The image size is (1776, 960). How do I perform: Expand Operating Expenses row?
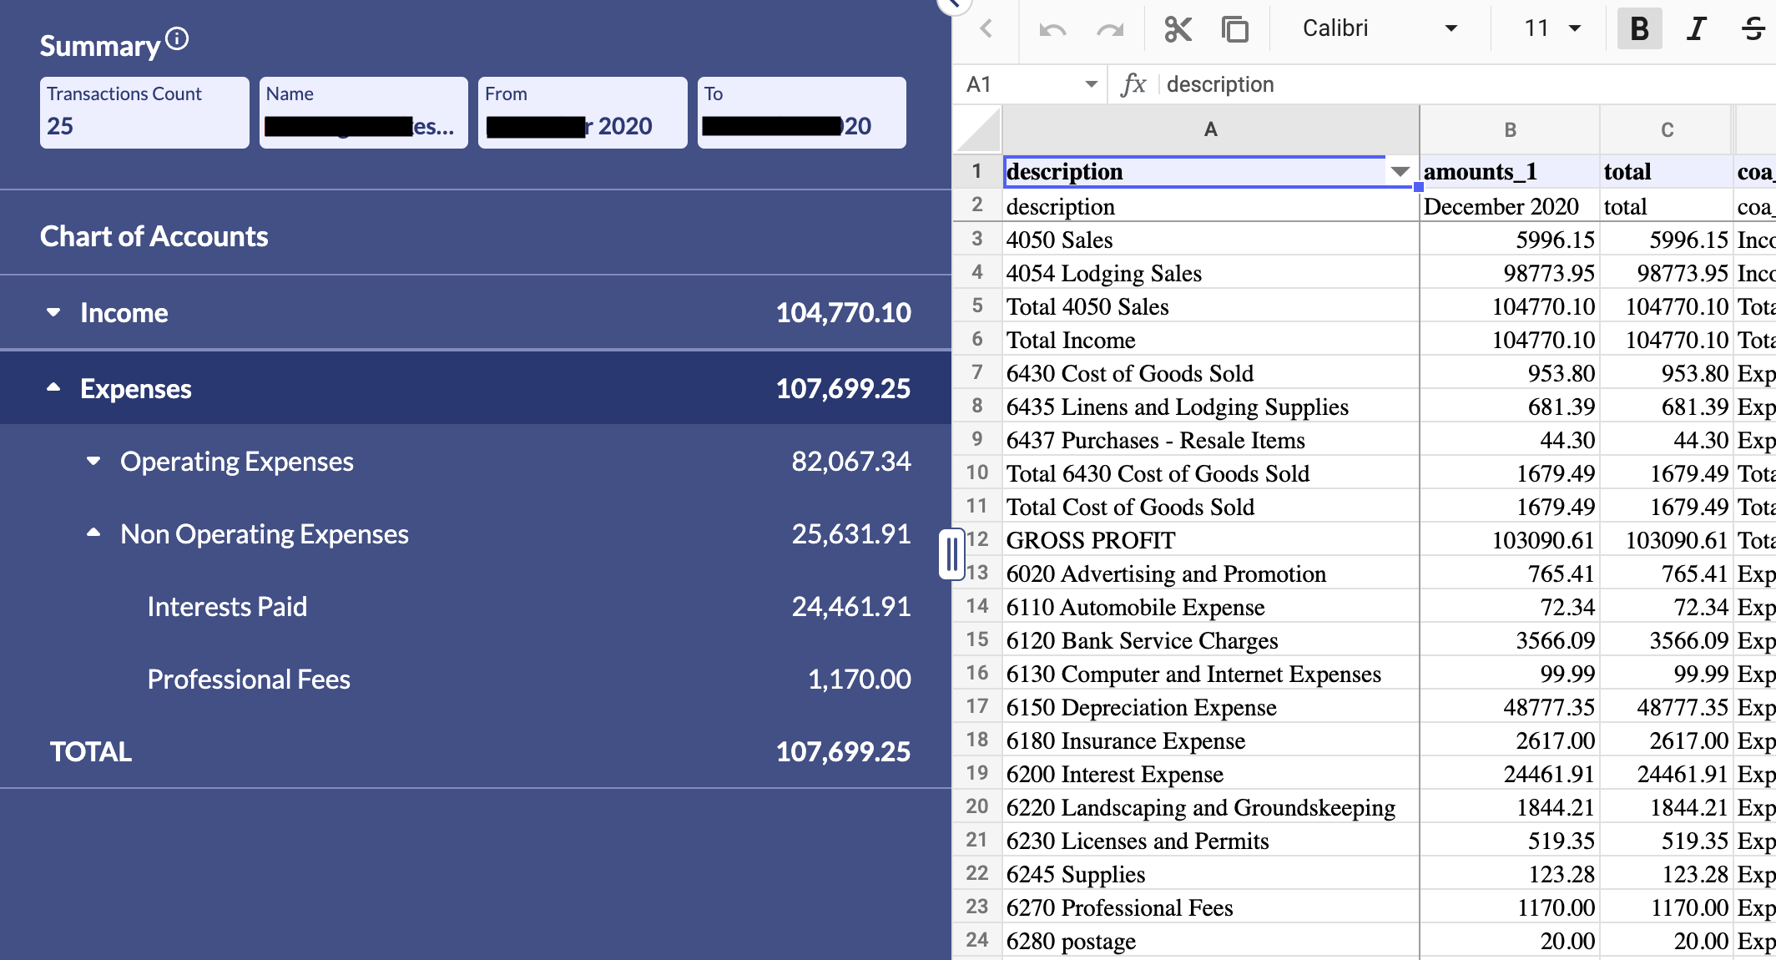[93, 461]
